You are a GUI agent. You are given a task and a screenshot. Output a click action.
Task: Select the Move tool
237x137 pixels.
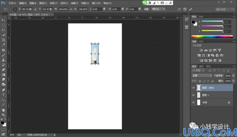(x=3, y=20)
